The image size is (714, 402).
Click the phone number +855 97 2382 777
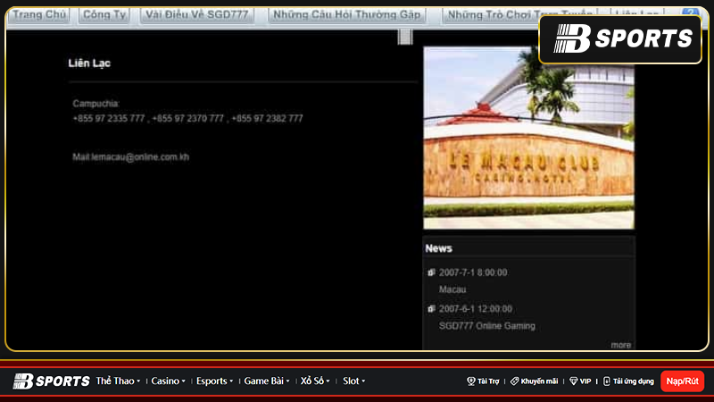pyautogui.click(x=267, y=119)
